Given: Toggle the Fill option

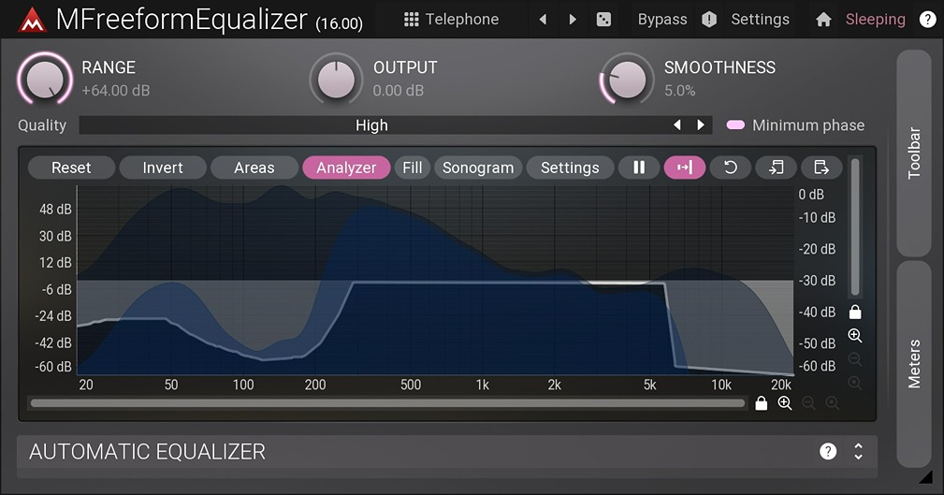Looking at the screenshot, I should [413, 167].
